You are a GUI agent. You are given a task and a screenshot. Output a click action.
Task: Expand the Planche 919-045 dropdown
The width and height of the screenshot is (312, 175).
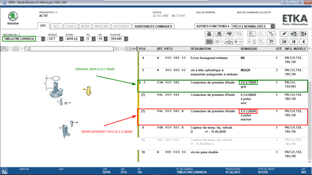126,39
